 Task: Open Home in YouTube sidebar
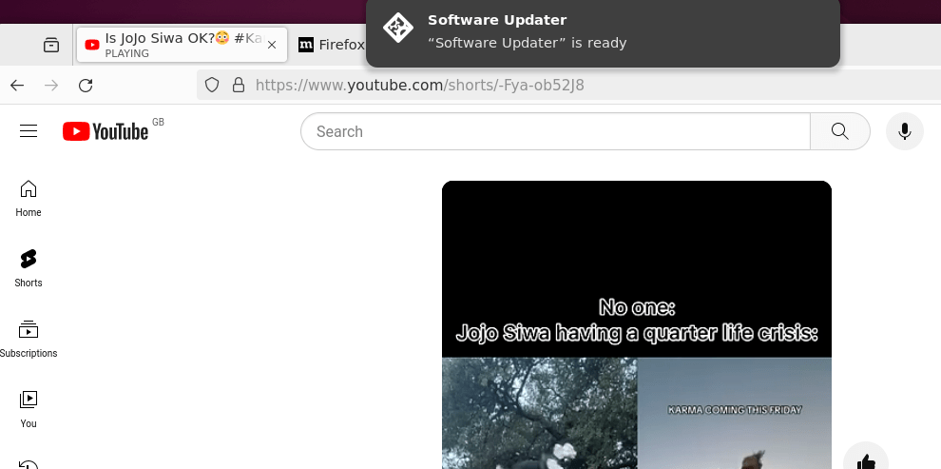coord(29,198)
